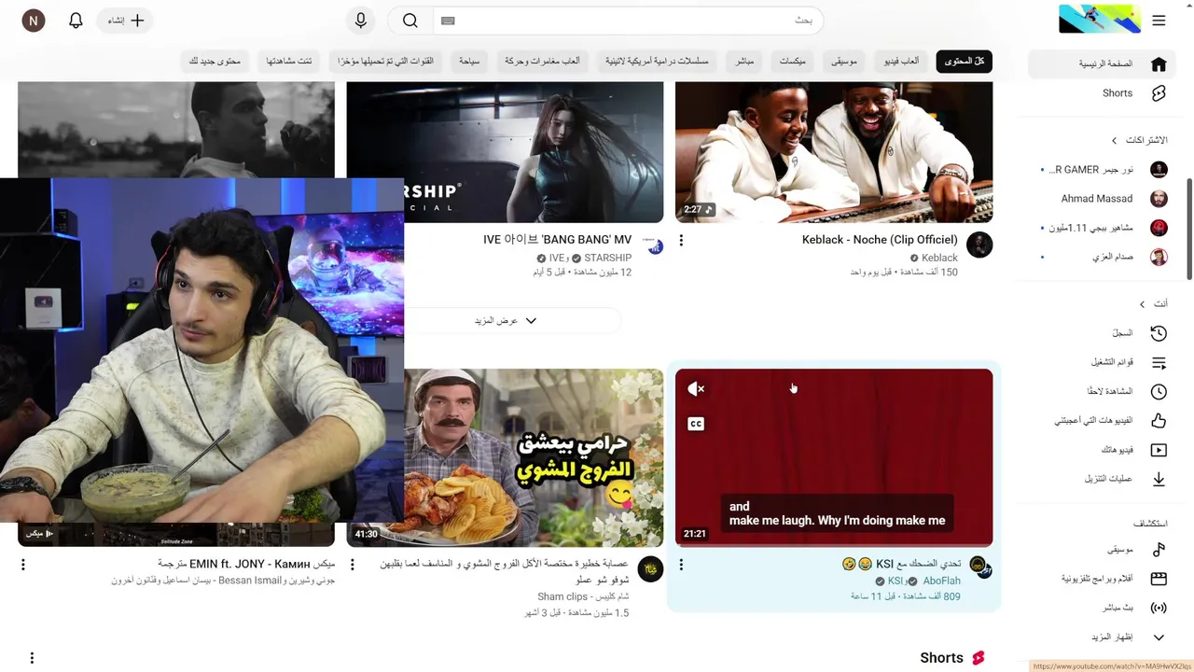Select the American drama series chip
The image size is (1194, 672).
click(x=658, y=61)
